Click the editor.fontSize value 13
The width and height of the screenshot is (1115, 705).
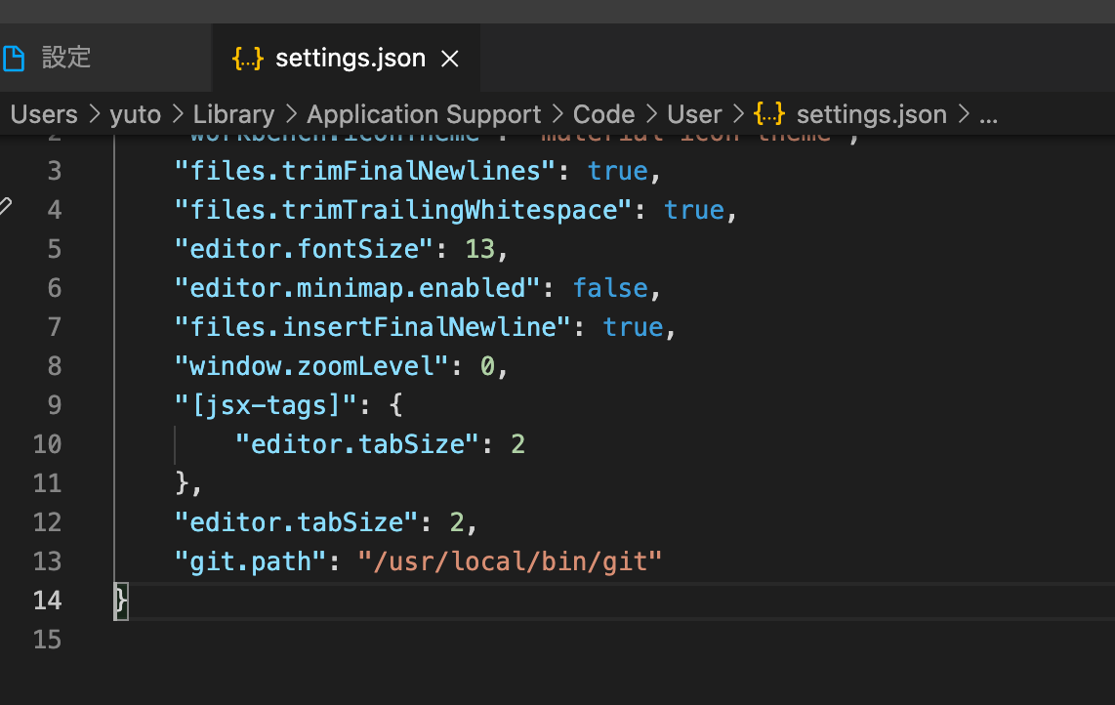(479, 249)
